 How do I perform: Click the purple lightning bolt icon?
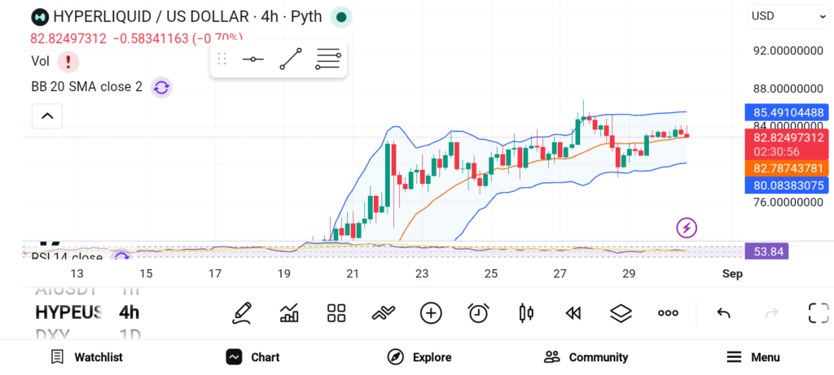tap(687, 228)
